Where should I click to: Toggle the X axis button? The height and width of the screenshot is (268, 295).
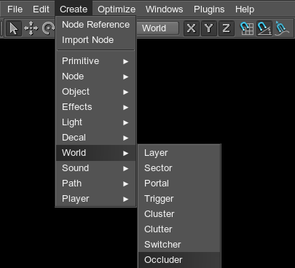click(192, 28)
